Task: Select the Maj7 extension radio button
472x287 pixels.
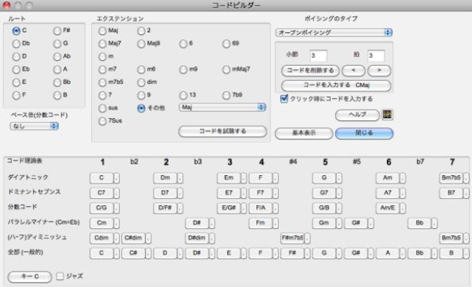Action: tap(102, 43)
